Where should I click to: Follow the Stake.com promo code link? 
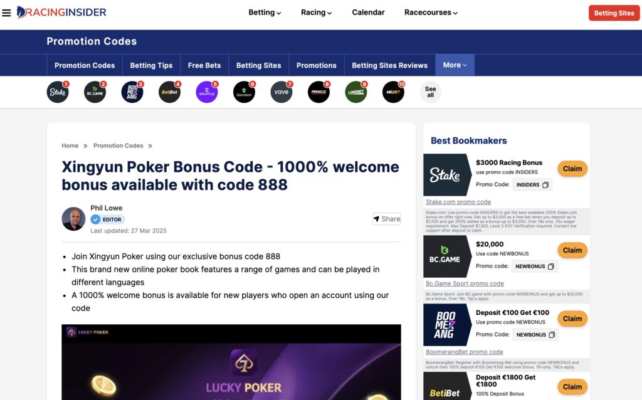click(x=458, y=202)
